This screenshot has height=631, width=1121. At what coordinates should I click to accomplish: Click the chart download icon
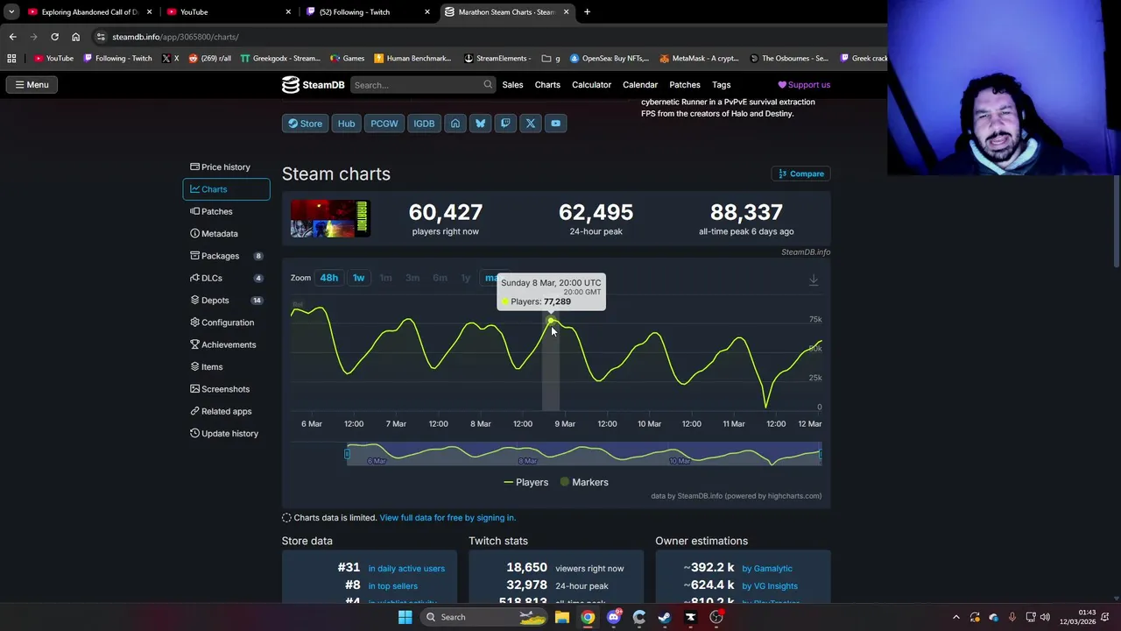coord(814,280)
